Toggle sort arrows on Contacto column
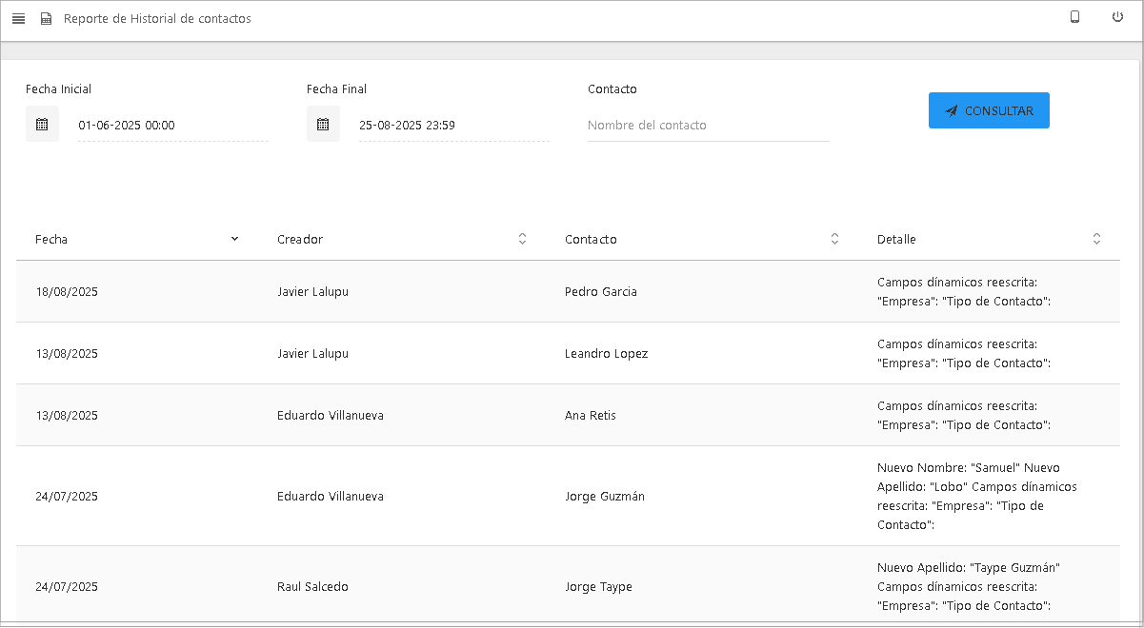This screenshot has width=1144, height=628. pyautogui.click(x=834, y=239)
